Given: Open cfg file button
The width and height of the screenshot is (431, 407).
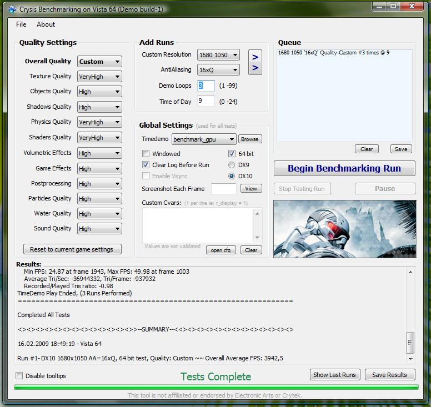Looking at the screenshot, I should [x=220, y=250].
